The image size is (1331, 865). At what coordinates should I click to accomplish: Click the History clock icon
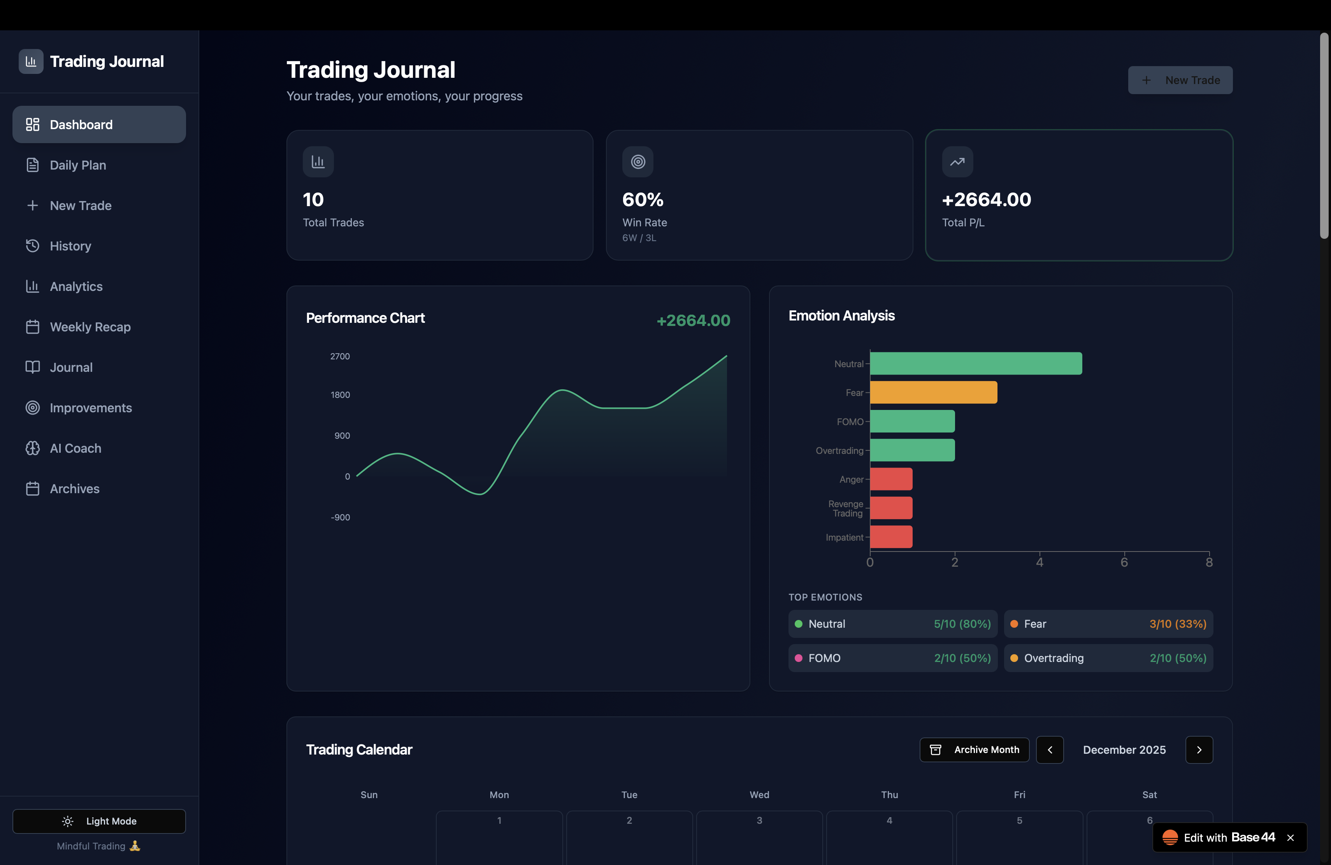point(32,246)
